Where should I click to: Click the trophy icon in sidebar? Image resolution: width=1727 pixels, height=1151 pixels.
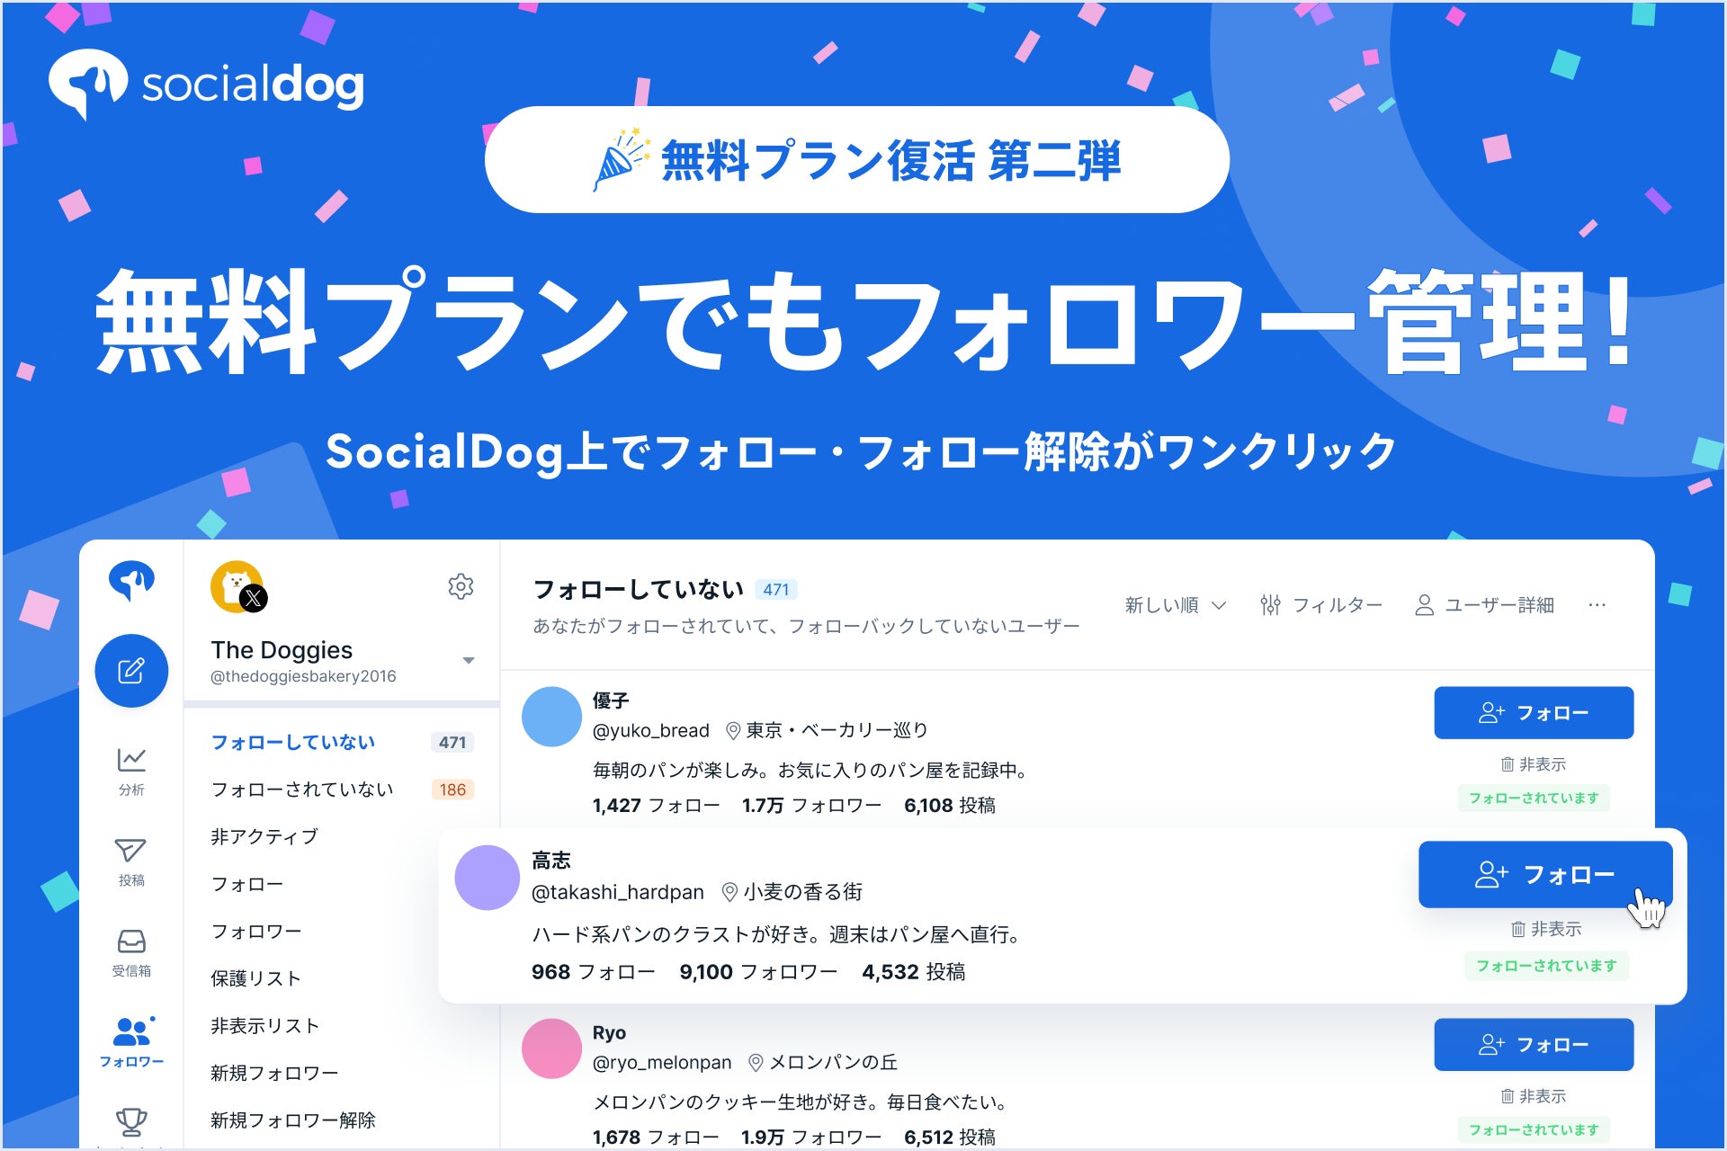(x=131, y=1122)
